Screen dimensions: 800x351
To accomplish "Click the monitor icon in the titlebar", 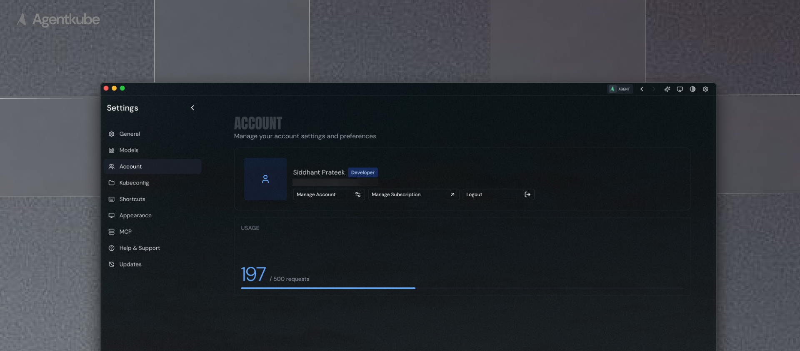I will [x=680, y=89].
